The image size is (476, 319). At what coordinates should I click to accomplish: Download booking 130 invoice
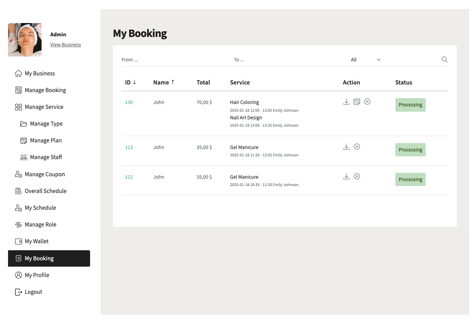click(346, 102)
